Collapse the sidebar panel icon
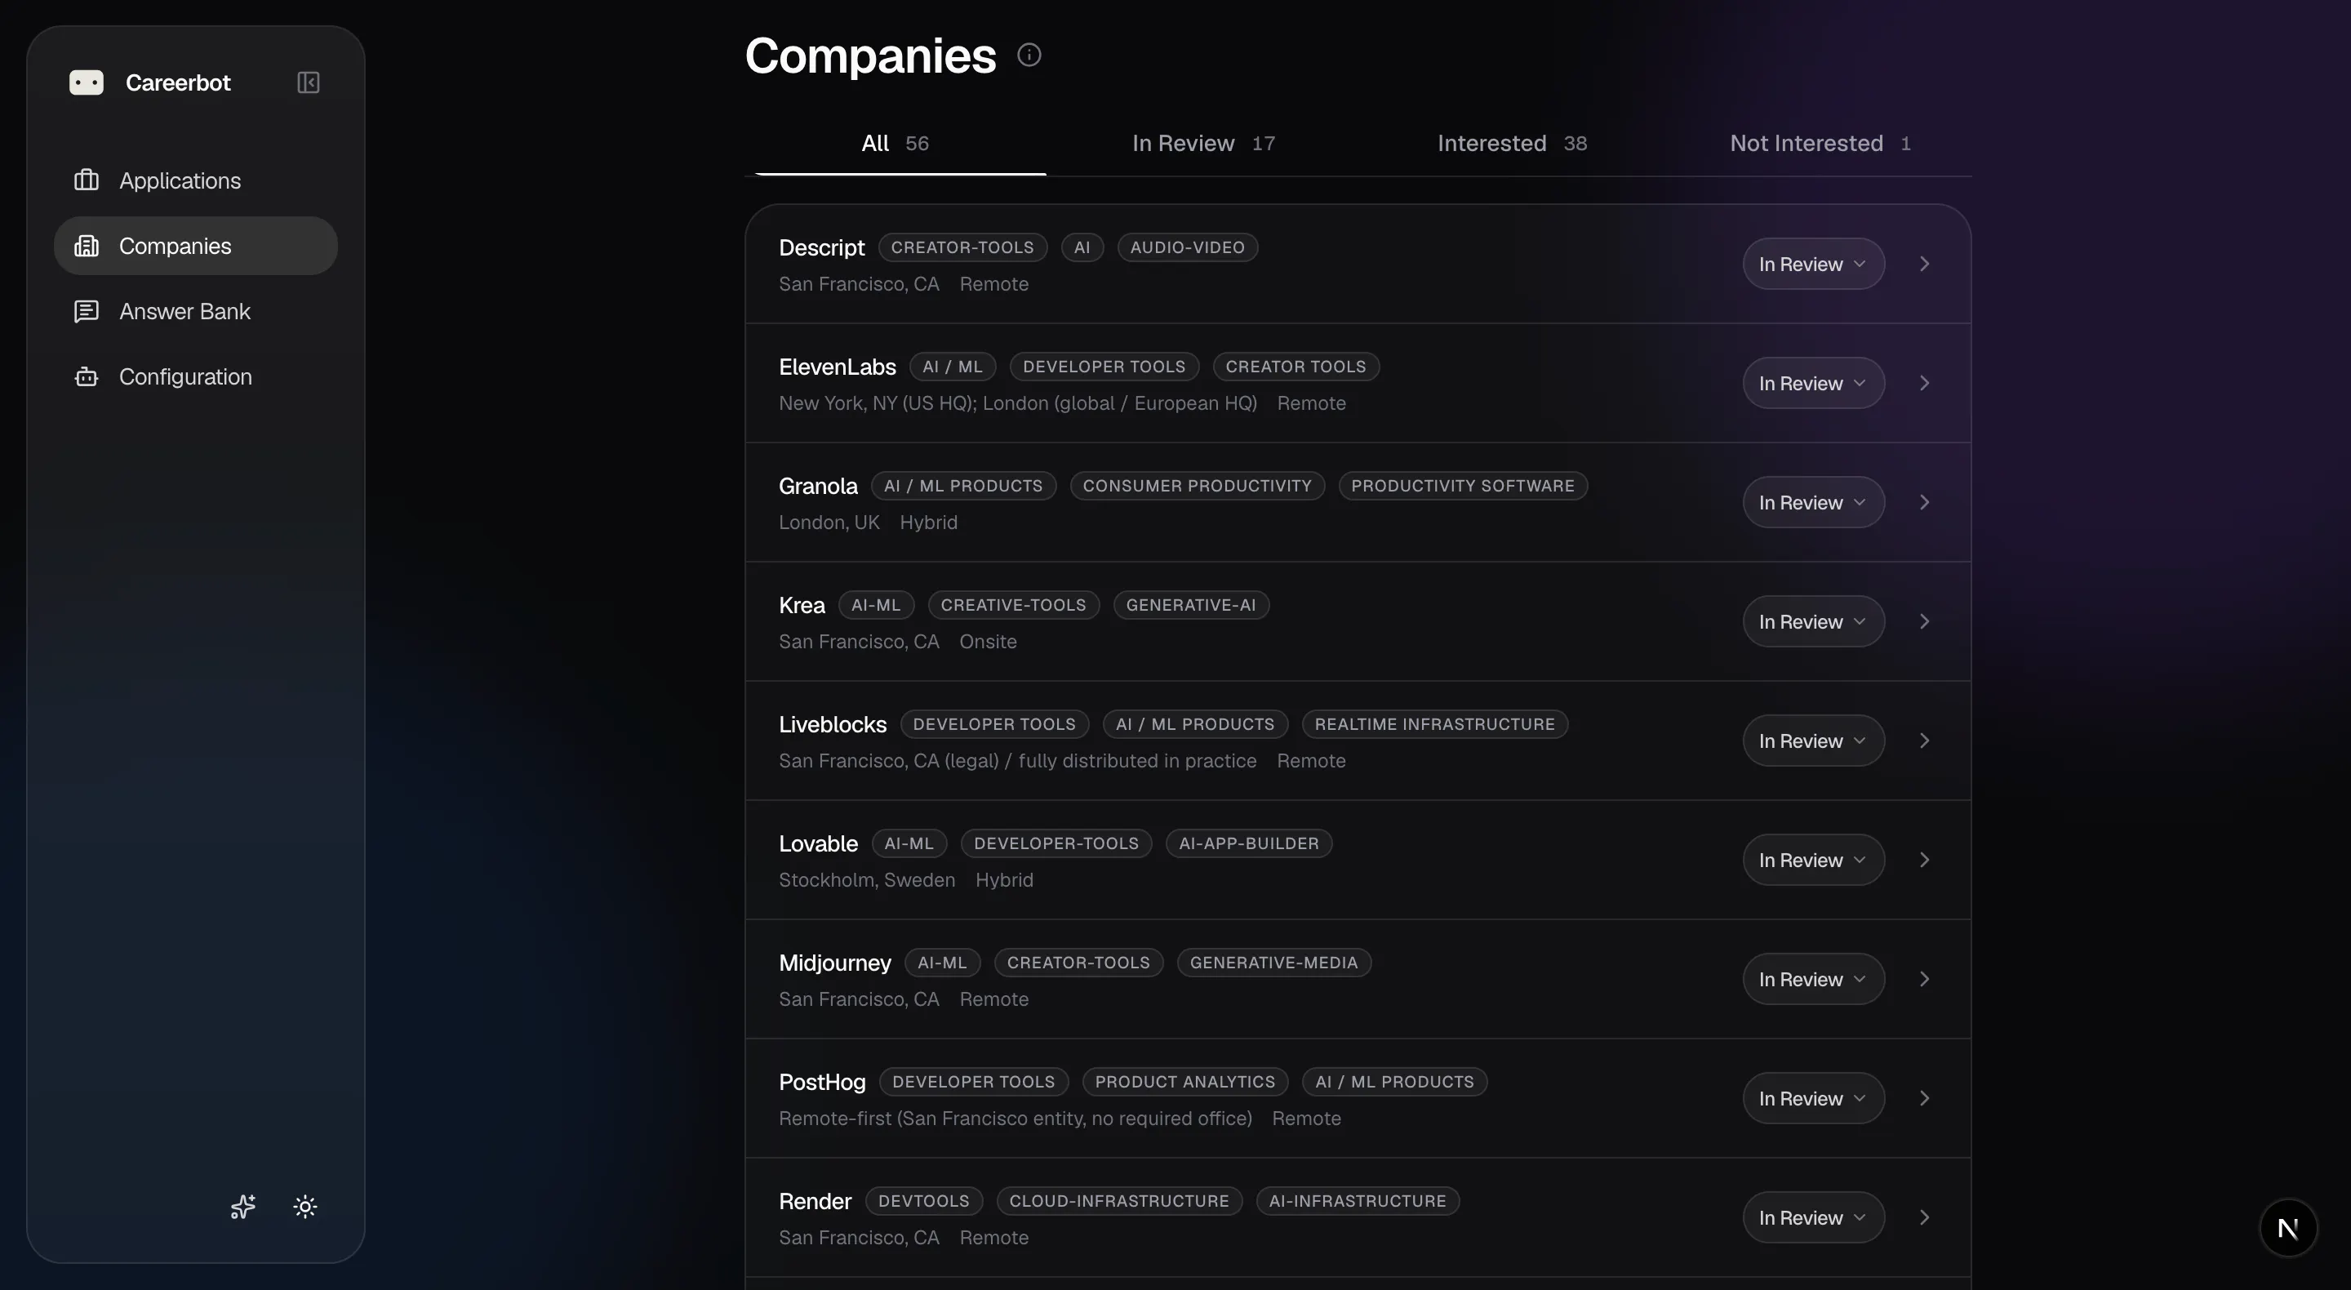This screenshot has width=2351, height=1290. coord(309,83)
